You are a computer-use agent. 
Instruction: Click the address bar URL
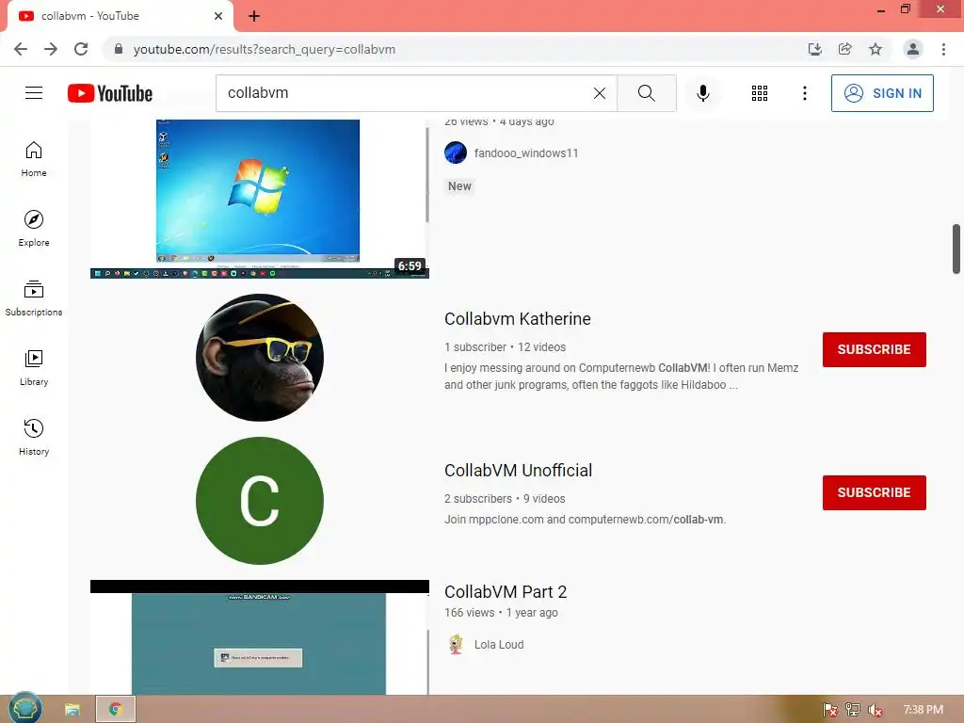[x=265, y=49]
